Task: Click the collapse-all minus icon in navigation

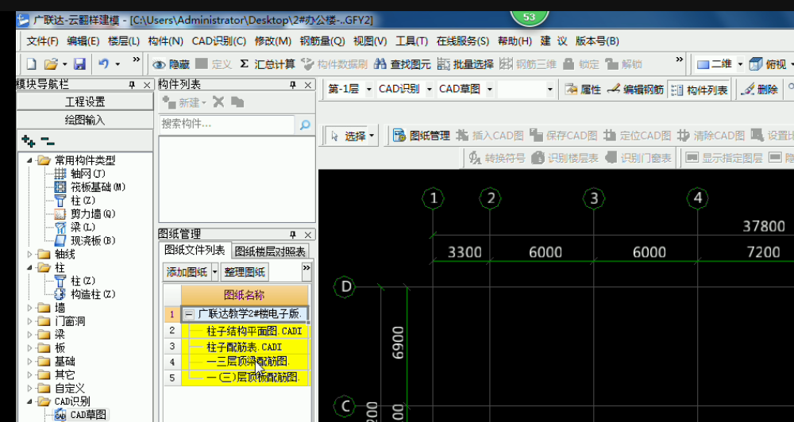Action: click(x=48, y=141)
